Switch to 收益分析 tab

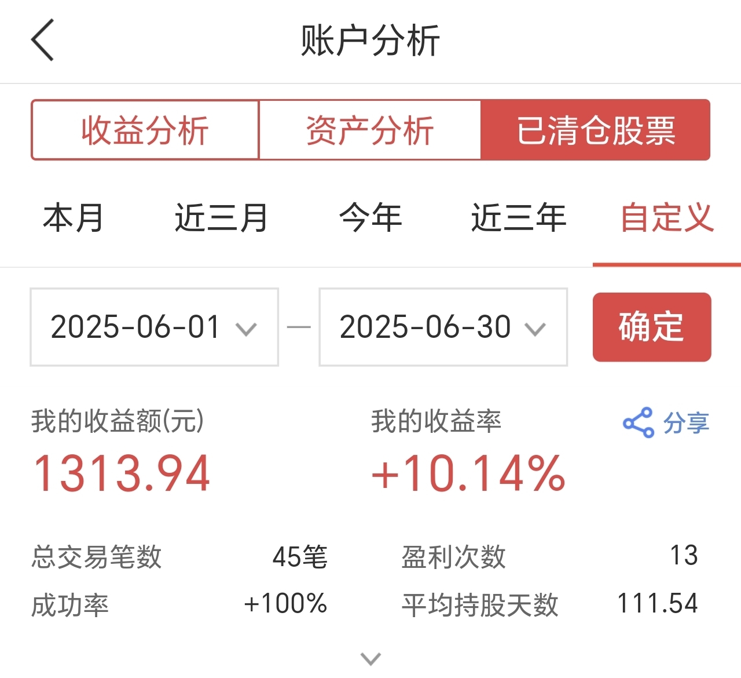click(x=145, y=130)
